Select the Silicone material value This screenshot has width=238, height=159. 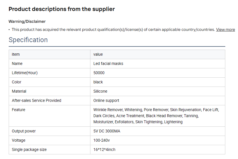[x=100, y=91]
